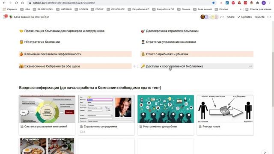Click the money bag icon beside Отчет
Viewport: 274px width, 154px height.
(143, 54)
